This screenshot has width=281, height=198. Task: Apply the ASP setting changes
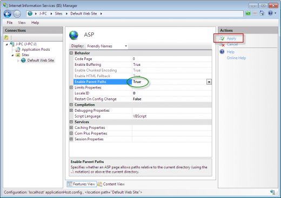231,38
